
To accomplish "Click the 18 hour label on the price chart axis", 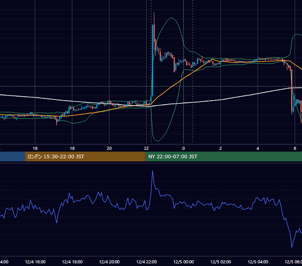I will (x=72, y=149).
